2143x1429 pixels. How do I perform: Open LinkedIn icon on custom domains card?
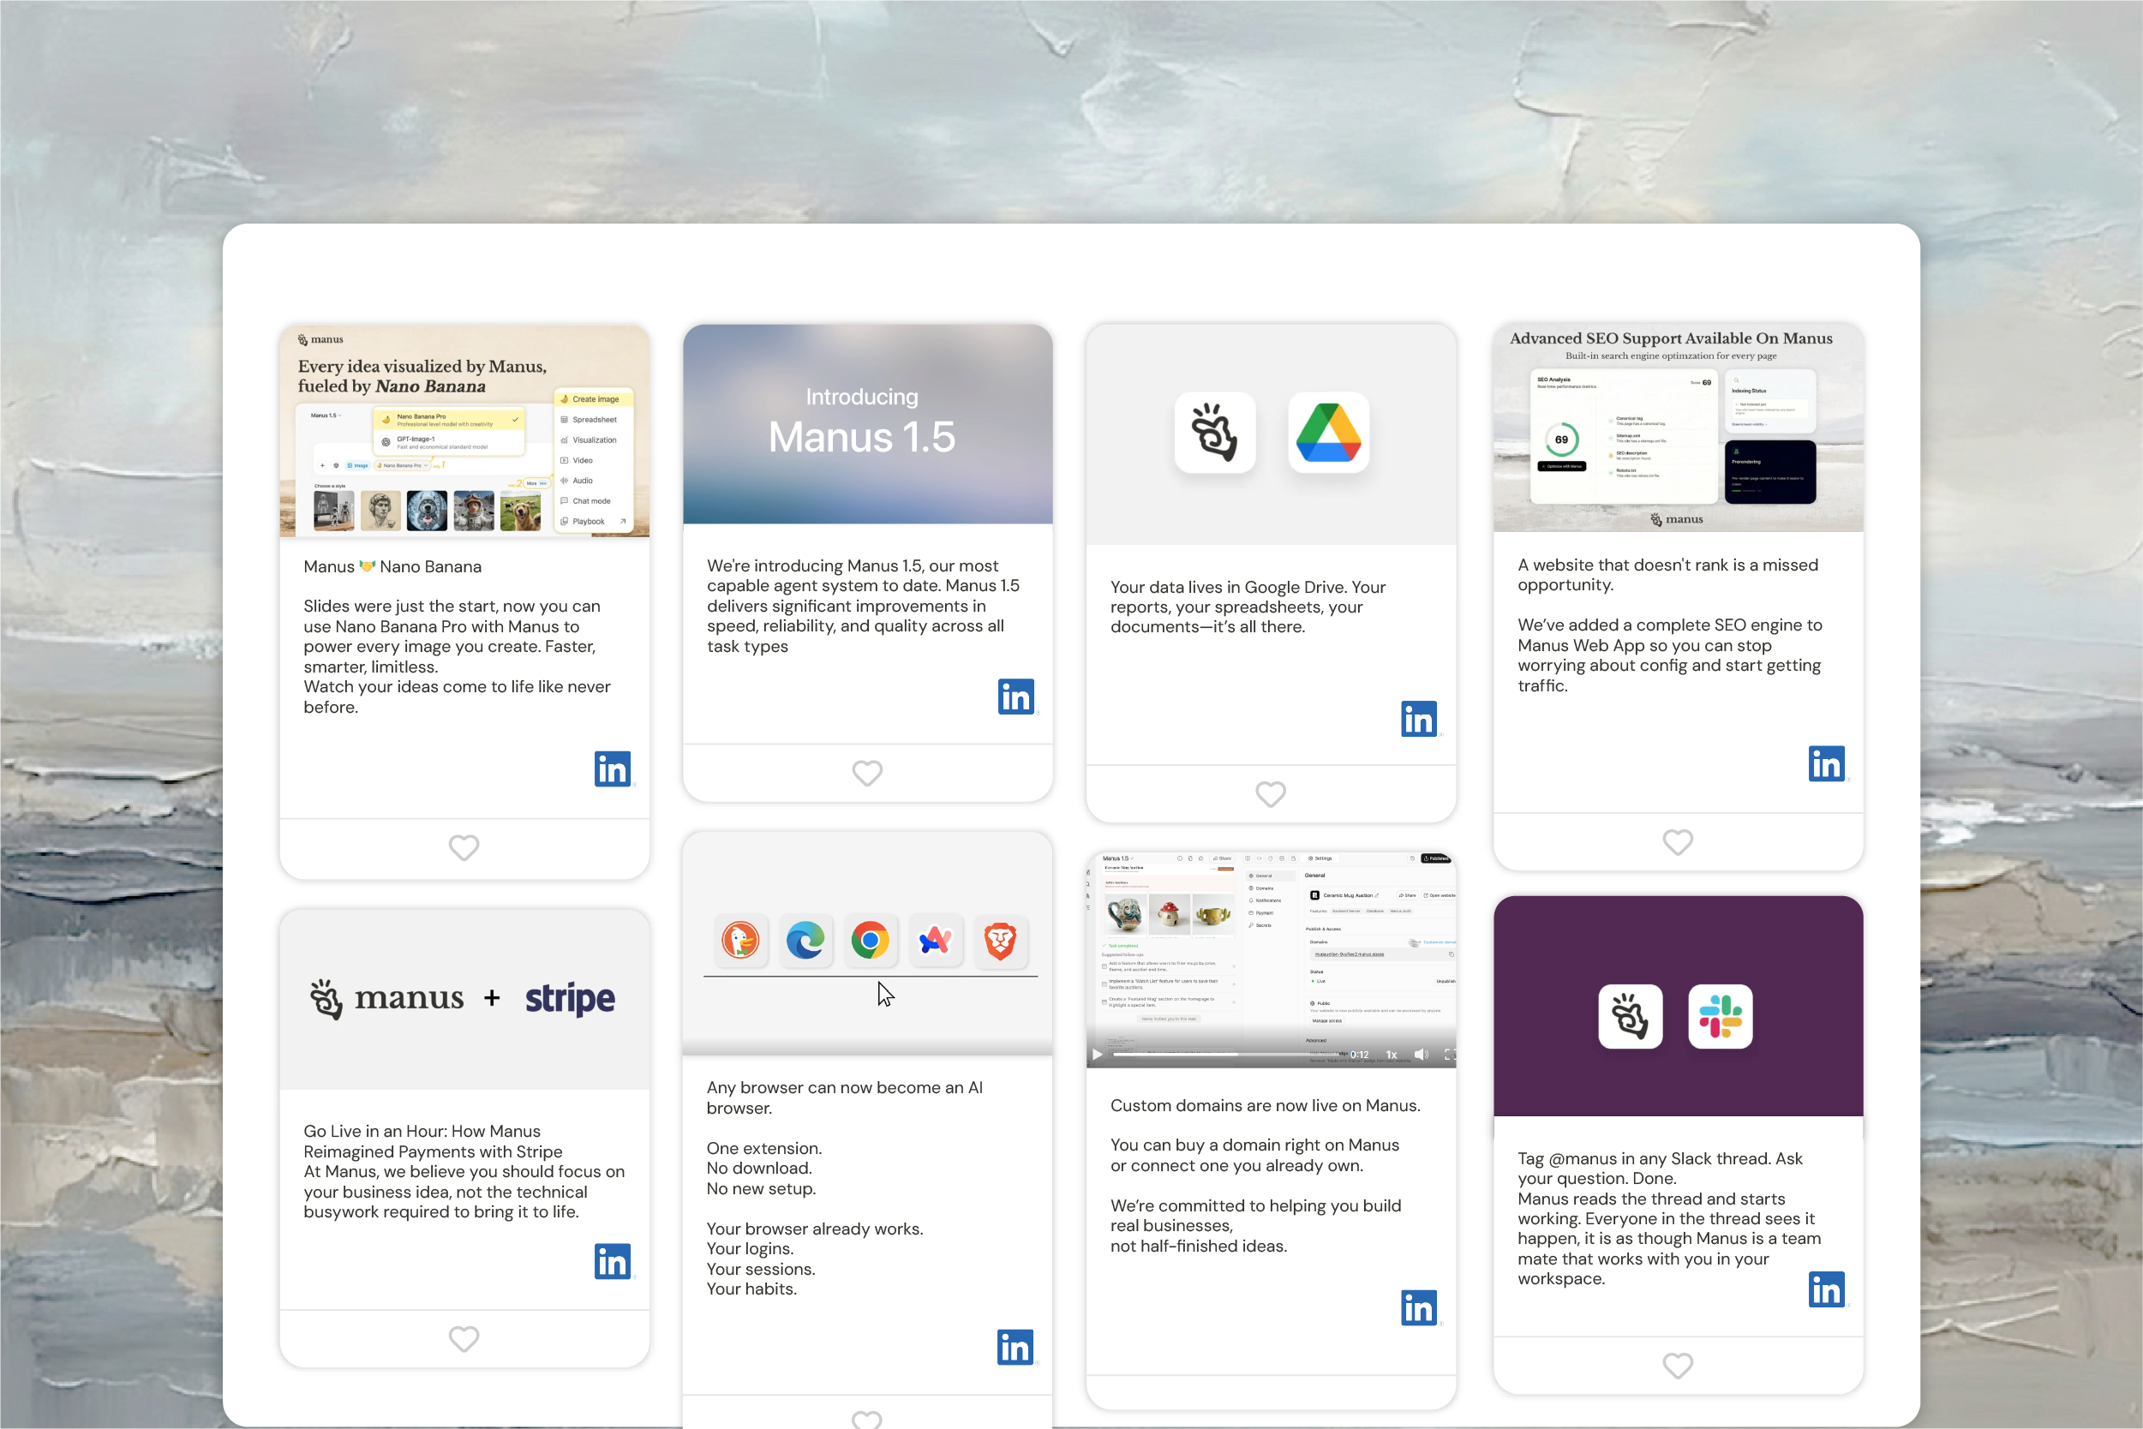point(1417,1308)
